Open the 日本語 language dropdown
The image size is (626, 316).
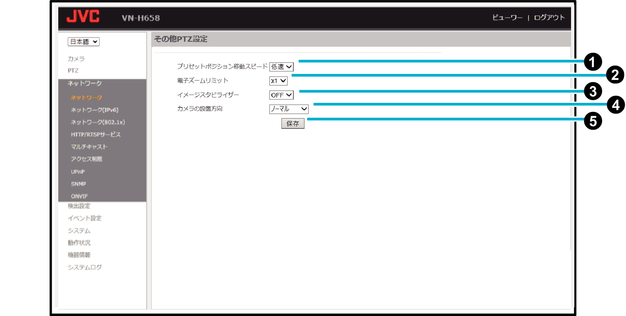[x=83, y=42]
